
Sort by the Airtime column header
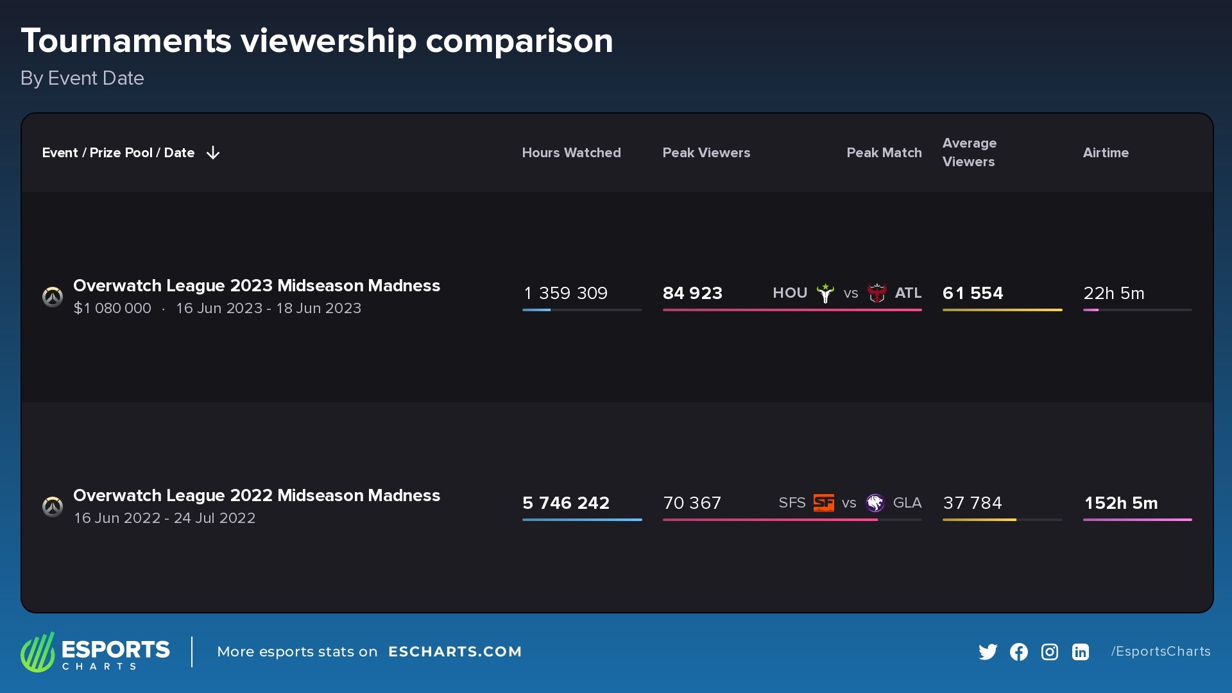pyautogui.click(x=1106, y=153)
